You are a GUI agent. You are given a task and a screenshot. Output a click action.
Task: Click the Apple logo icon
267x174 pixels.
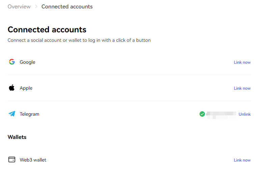pyautogui.click(x=12, y=88)
